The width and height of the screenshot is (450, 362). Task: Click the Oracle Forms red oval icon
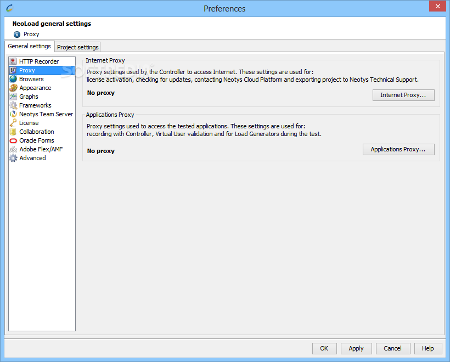[x=13, y=140]
